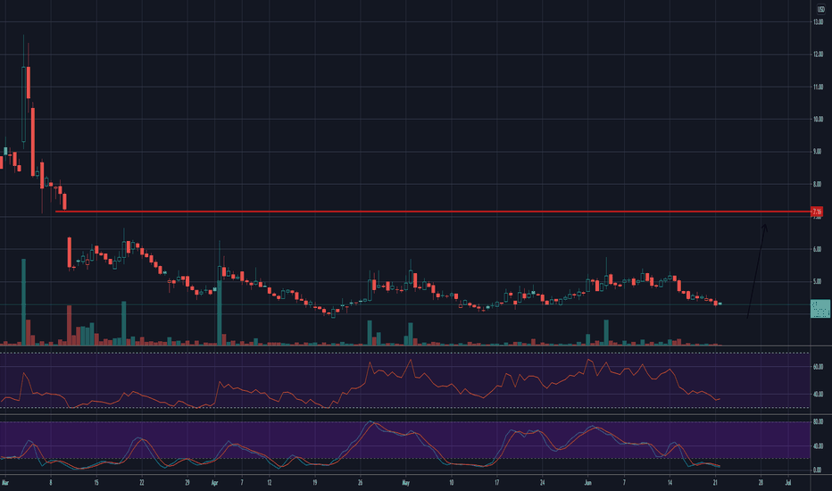The width and height of the screenshot is (832, 491).
Task: Click the 5.00 price axis label
Action: pos(818,281)
